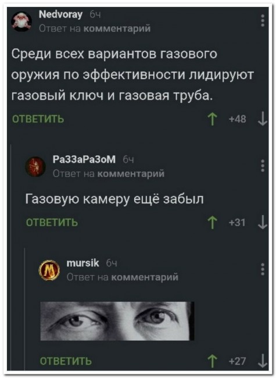The width and height of the screenshot is (276, 378).
Task: Open mursik's gold M avatar
Action: tap(49, 270)
